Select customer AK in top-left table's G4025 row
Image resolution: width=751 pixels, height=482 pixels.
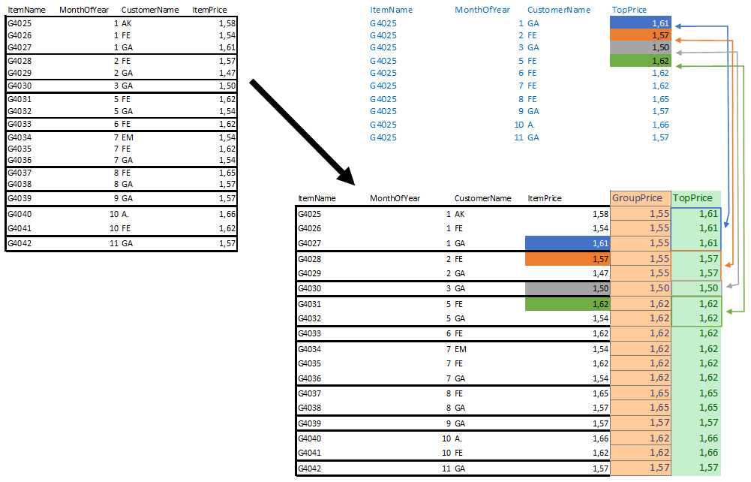point(127,23)
